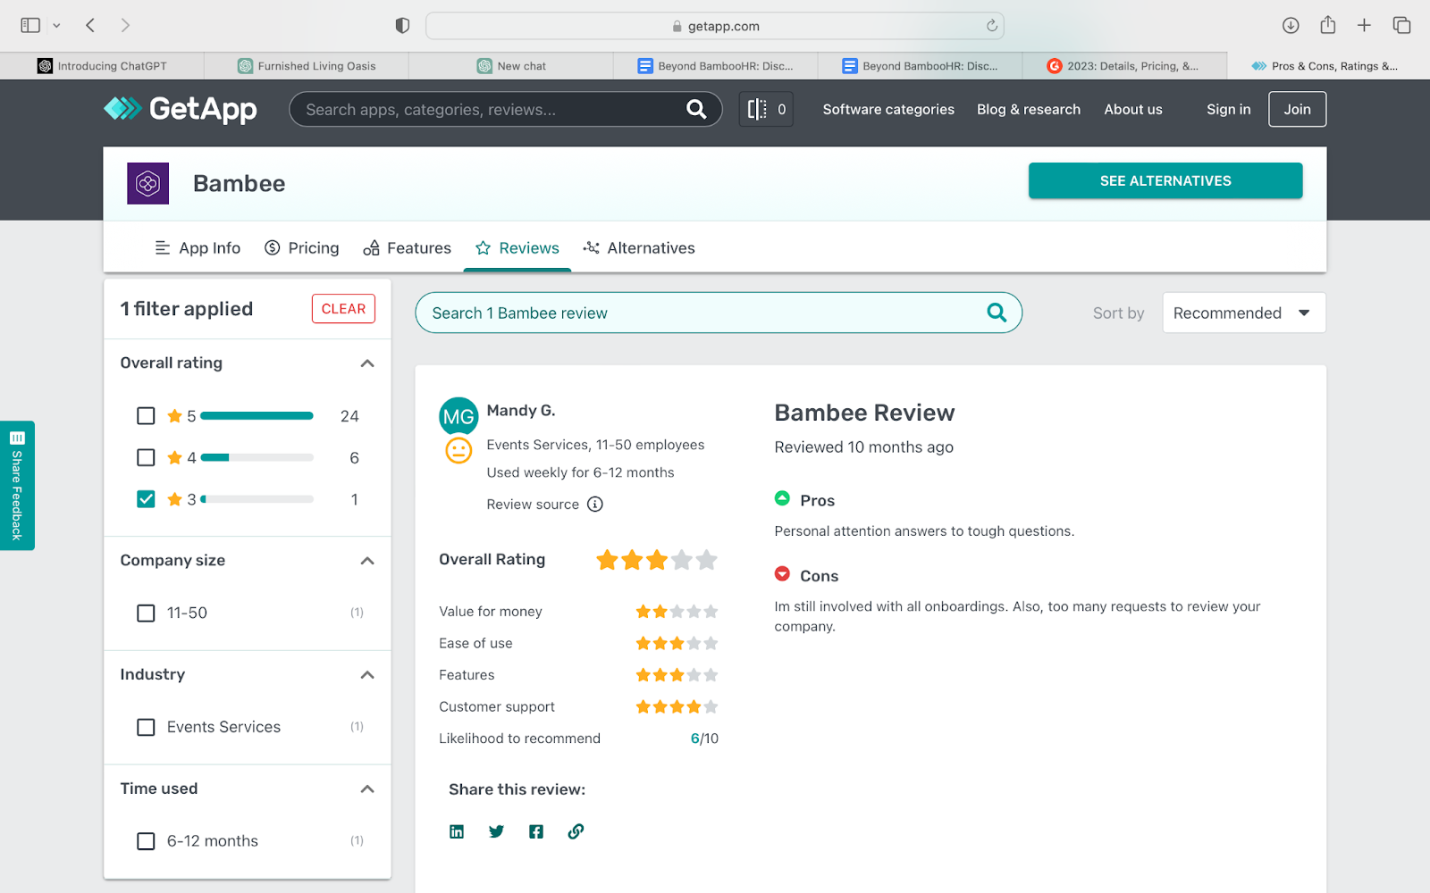Click the 5-star rating distribution bar
The image size is (1430, 893).
(x=257, y=416)
